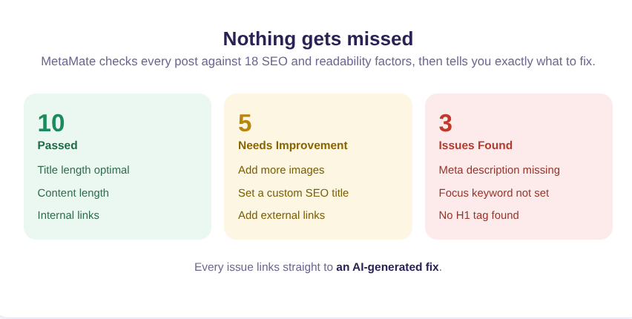Select the subtitle about 18 SEO factors
This screenshot has height=319, width=632.
tap(318, 62)
